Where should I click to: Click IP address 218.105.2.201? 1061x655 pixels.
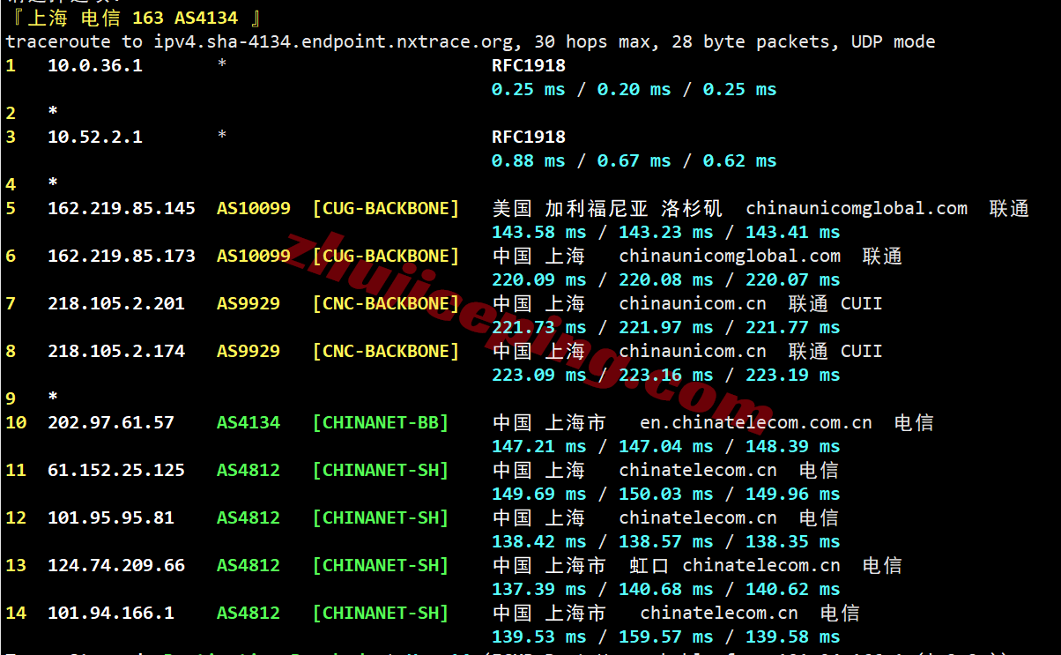tap(116, 303)
